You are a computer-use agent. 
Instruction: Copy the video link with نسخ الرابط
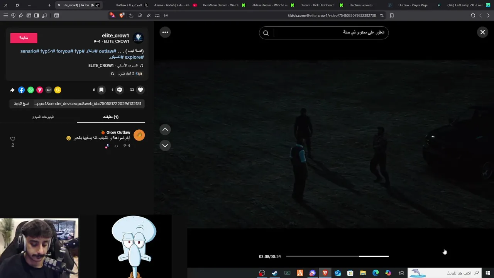click(x=22, y=103)
